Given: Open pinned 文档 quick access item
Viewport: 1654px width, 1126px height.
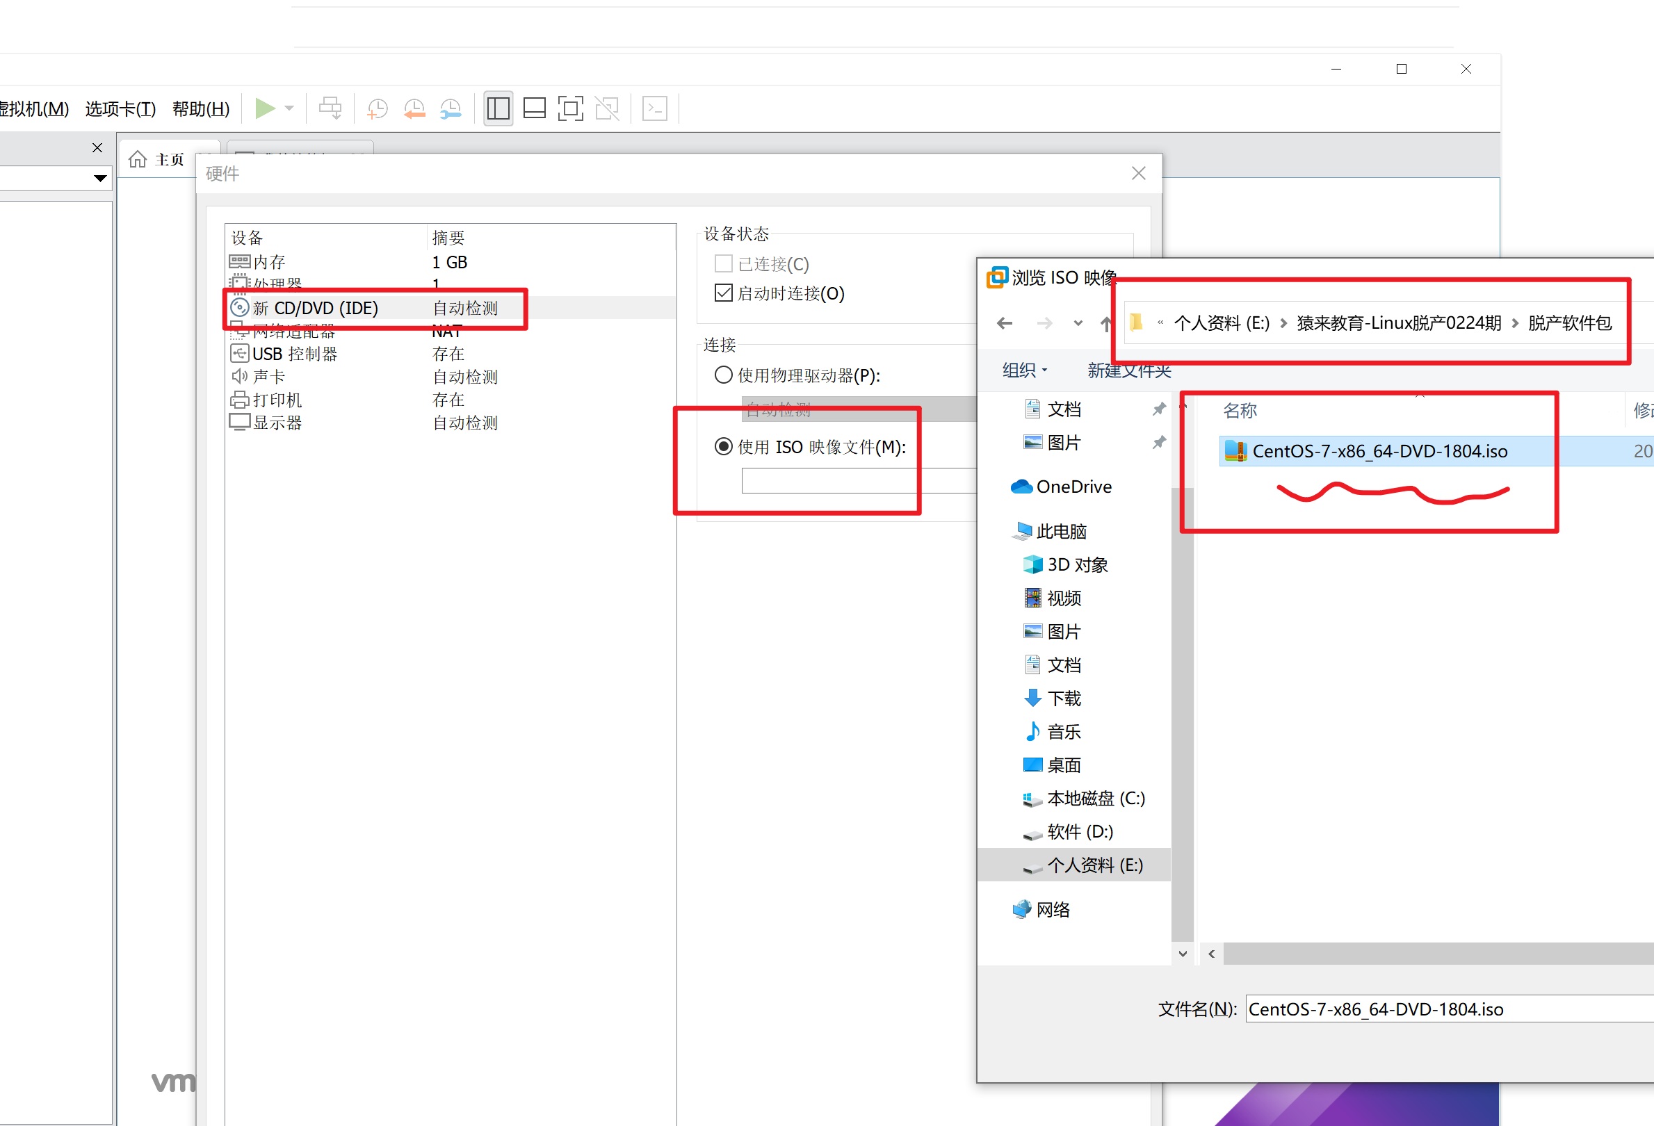Looking at the screenshot, I should coord(1063,409).
